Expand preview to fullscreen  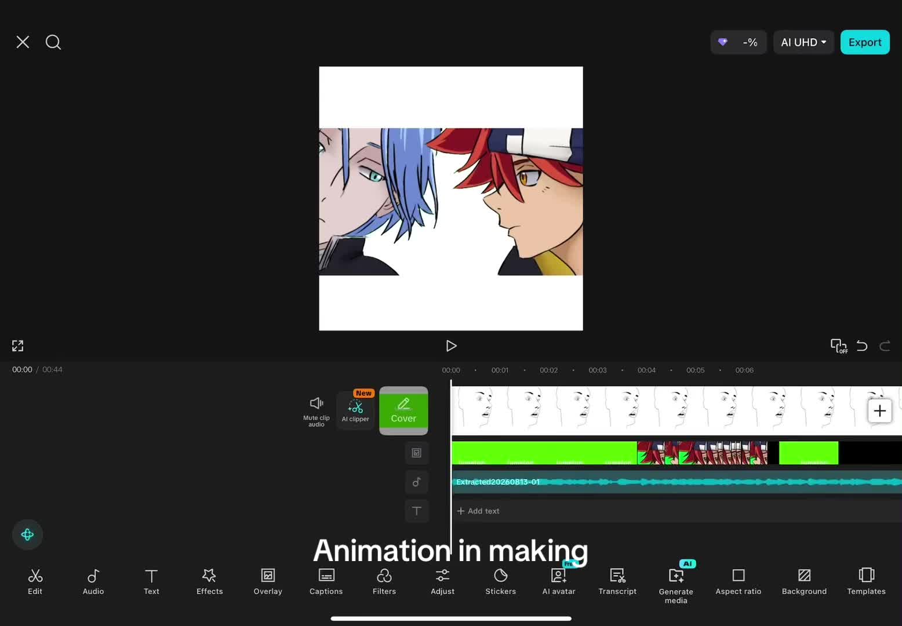(18, 346)
